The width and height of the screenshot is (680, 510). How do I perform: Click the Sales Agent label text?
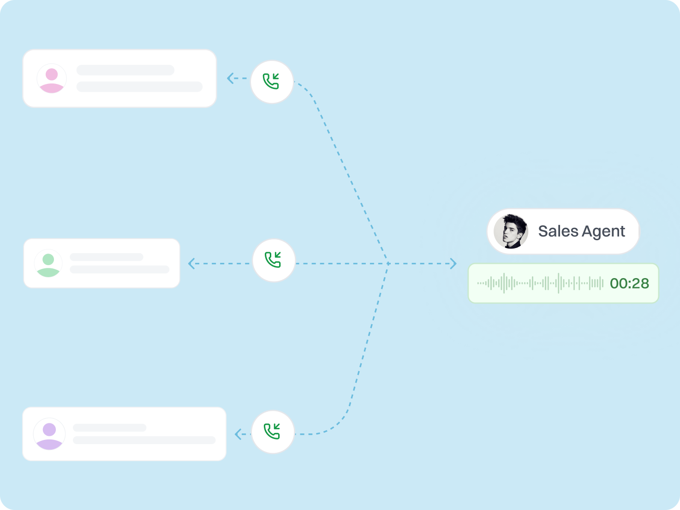point(581,231)
